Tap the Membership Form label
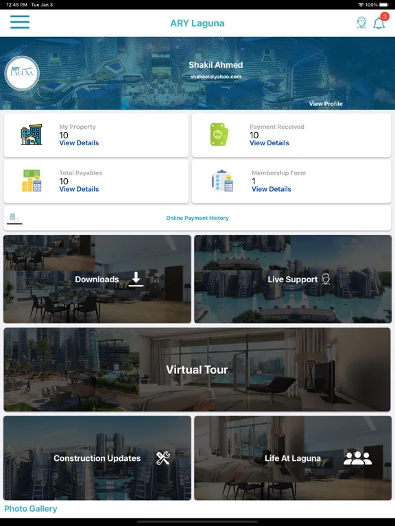This screenshot has height=526, width=395. [x=279, y=173]
